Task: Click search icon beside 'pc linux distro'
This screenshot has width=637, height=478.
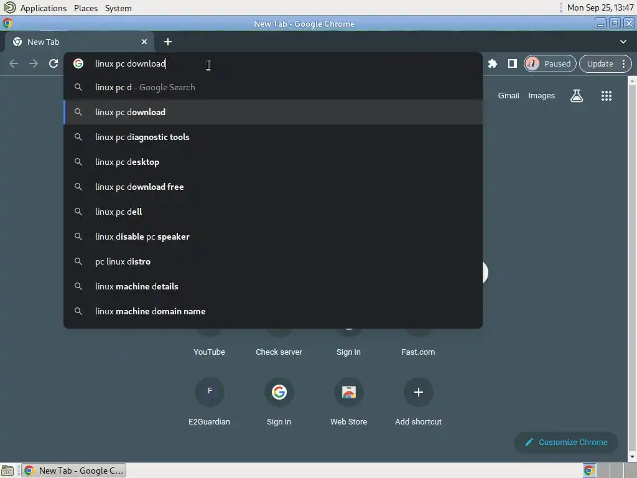Action: [x=78, y=261]
